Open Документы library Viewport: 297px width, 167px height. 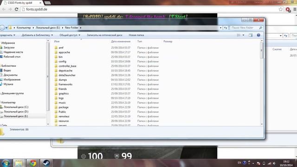tap(11, 75)
